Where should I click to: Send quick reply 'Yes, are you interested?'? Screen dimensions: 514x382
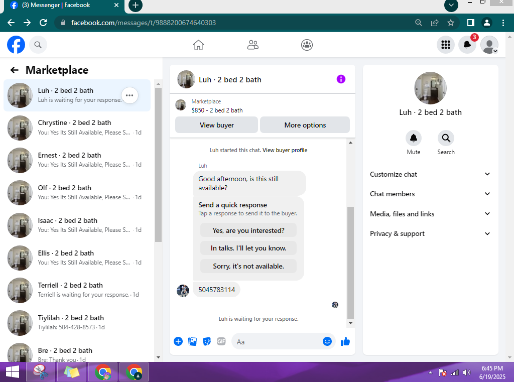click(x=248, y=230)
